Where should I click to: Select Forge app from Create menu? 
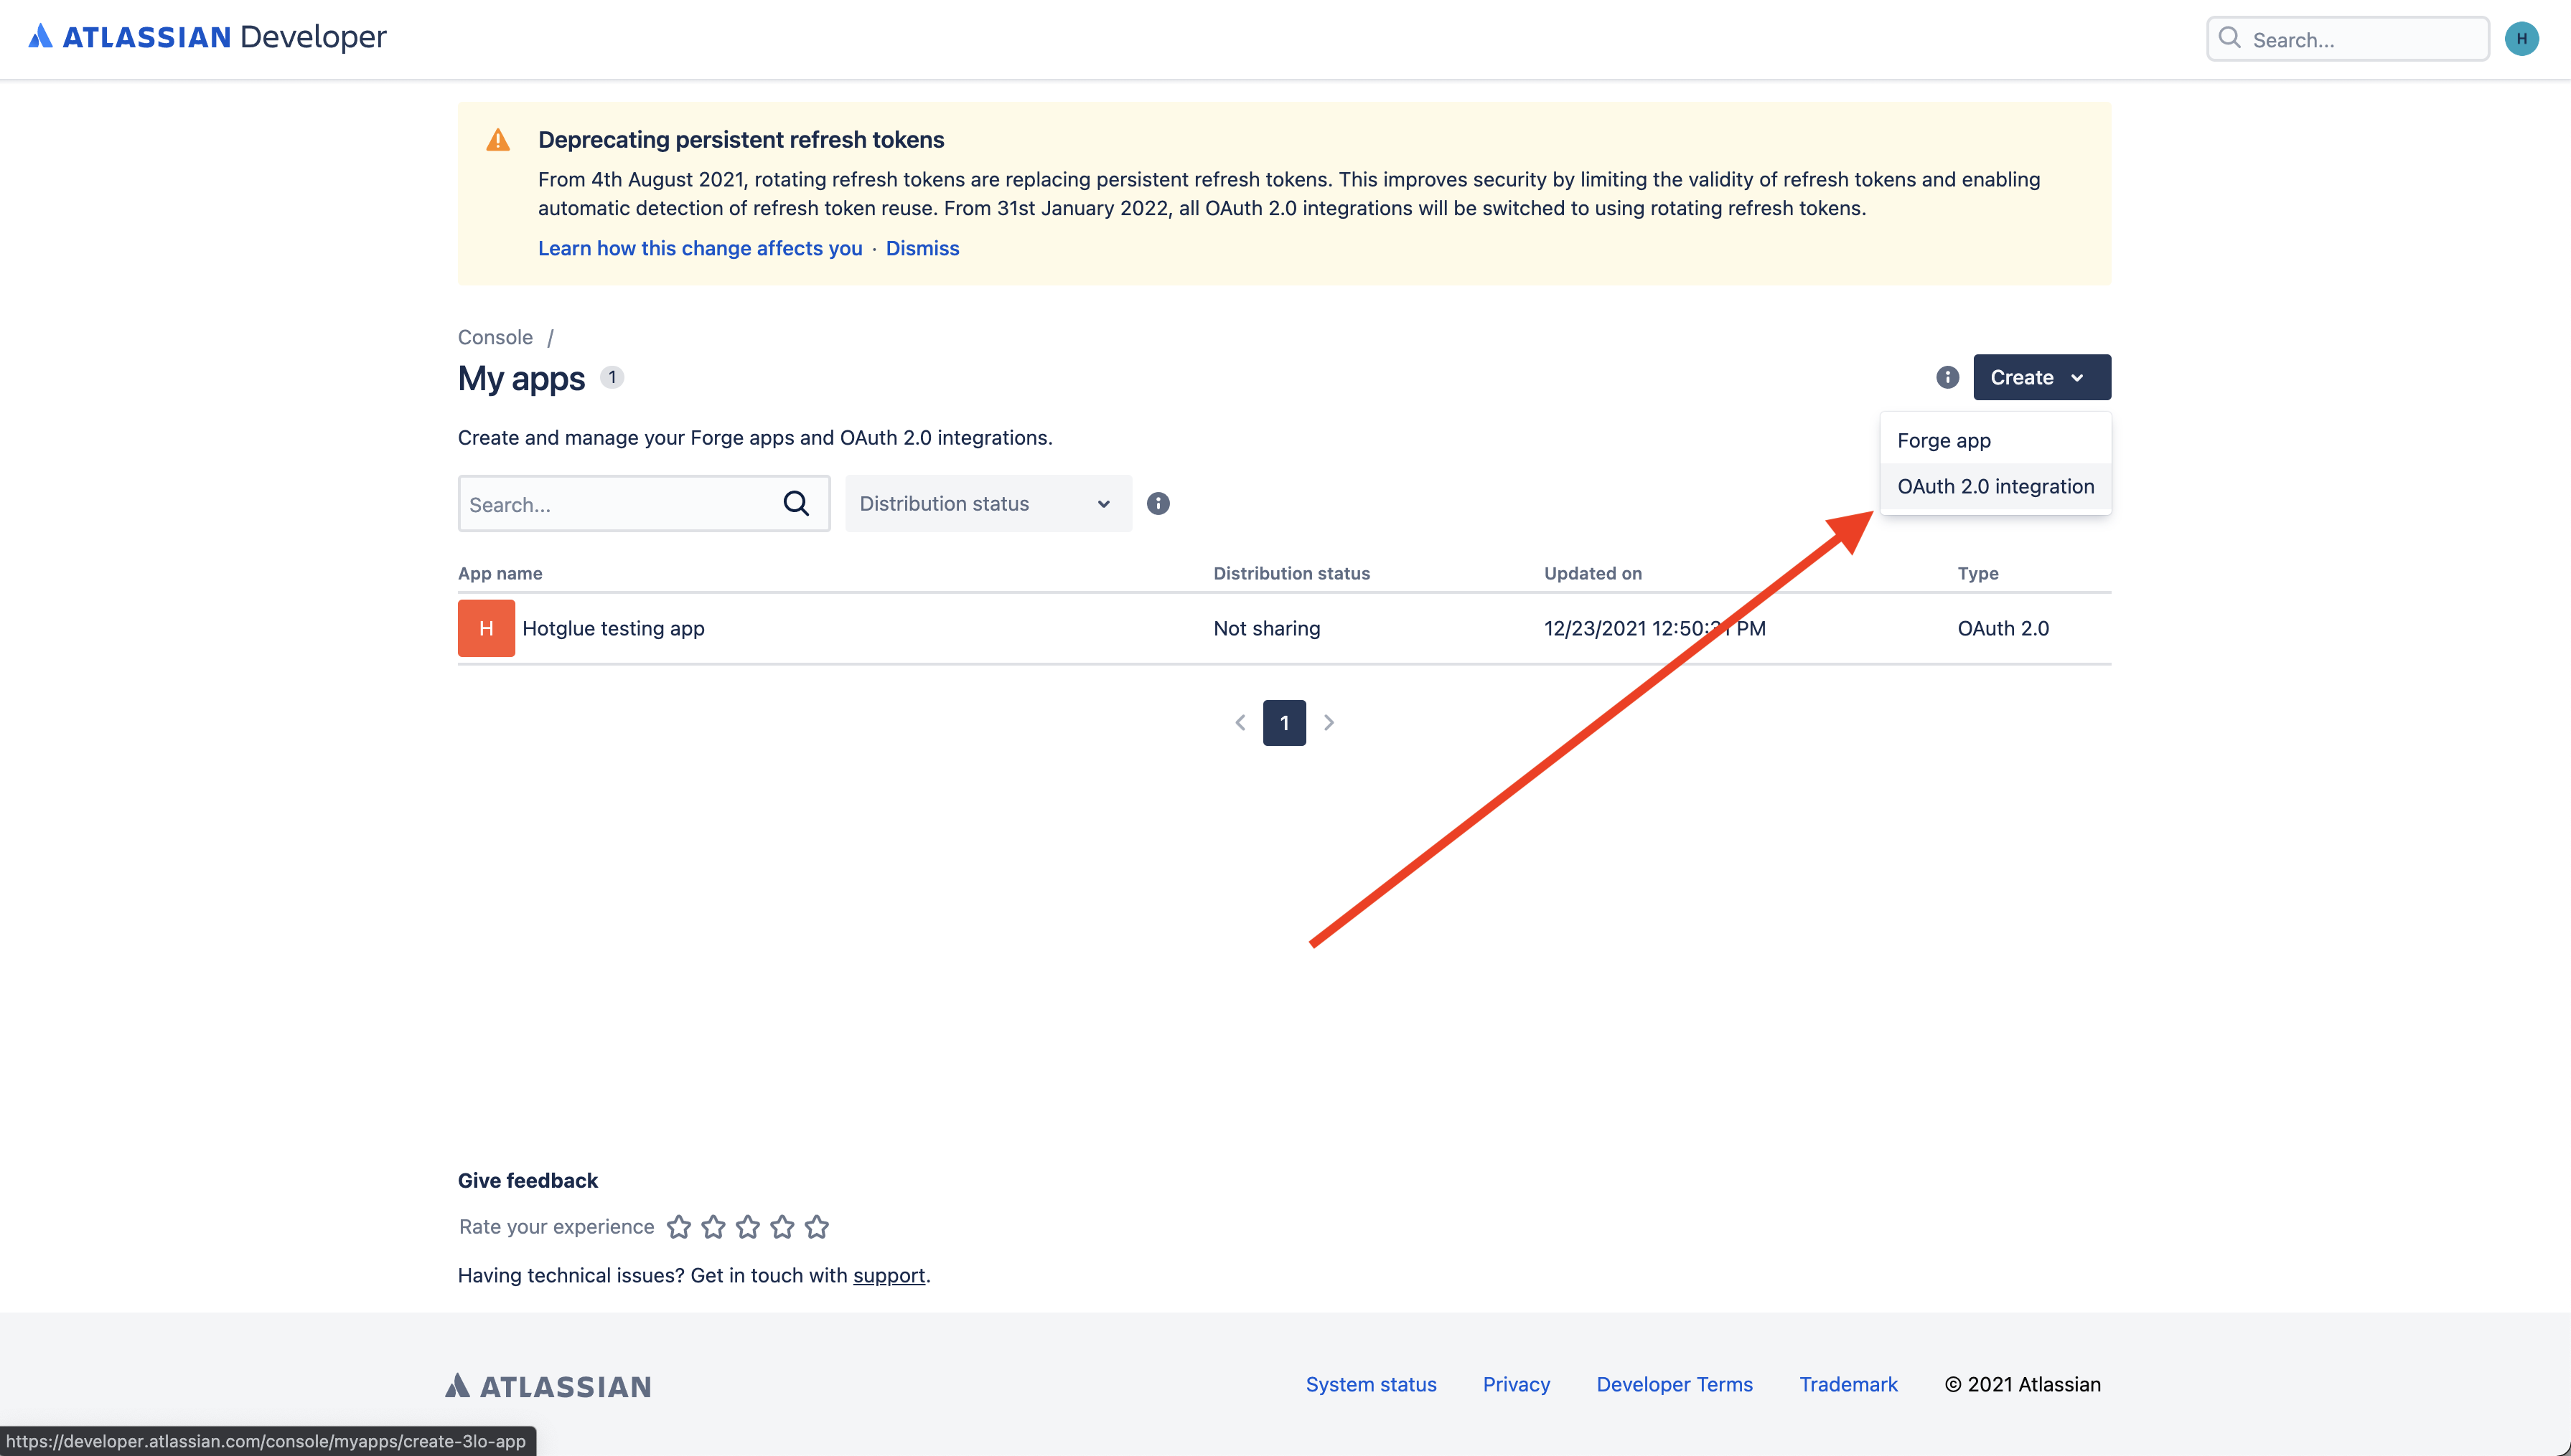tap(1944, 441)
